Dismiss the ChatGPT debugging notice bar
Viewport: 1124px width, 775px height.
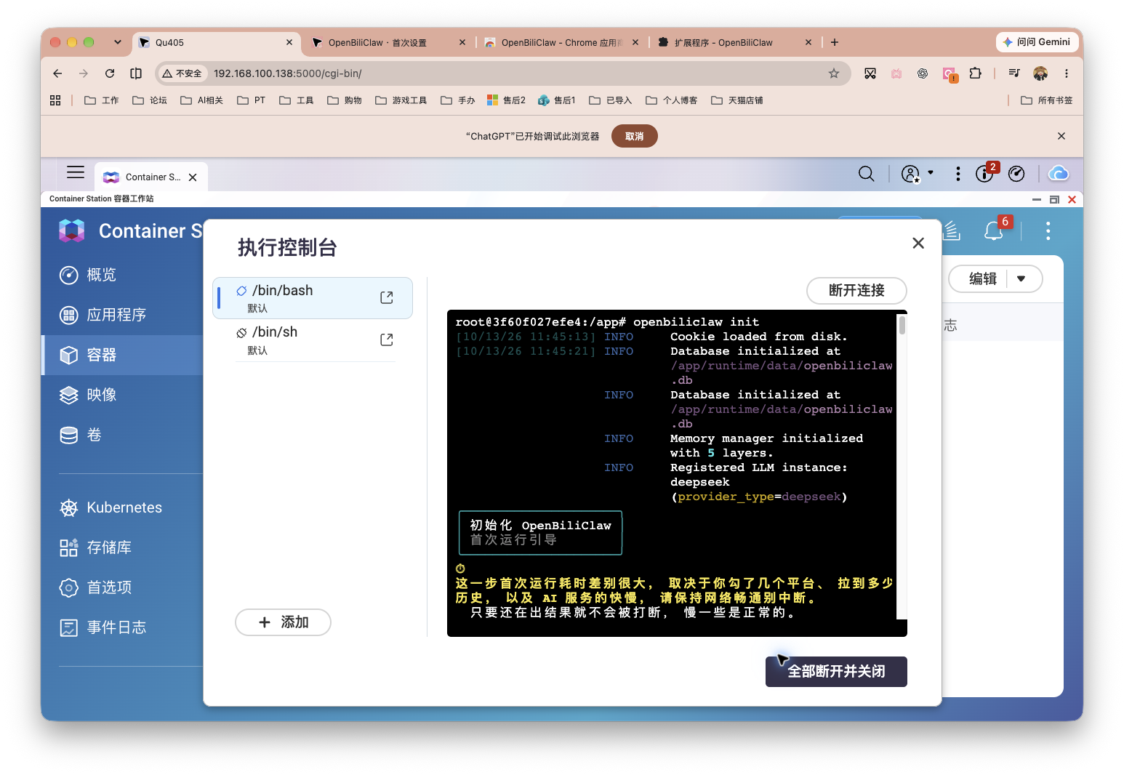(1061, 136)
